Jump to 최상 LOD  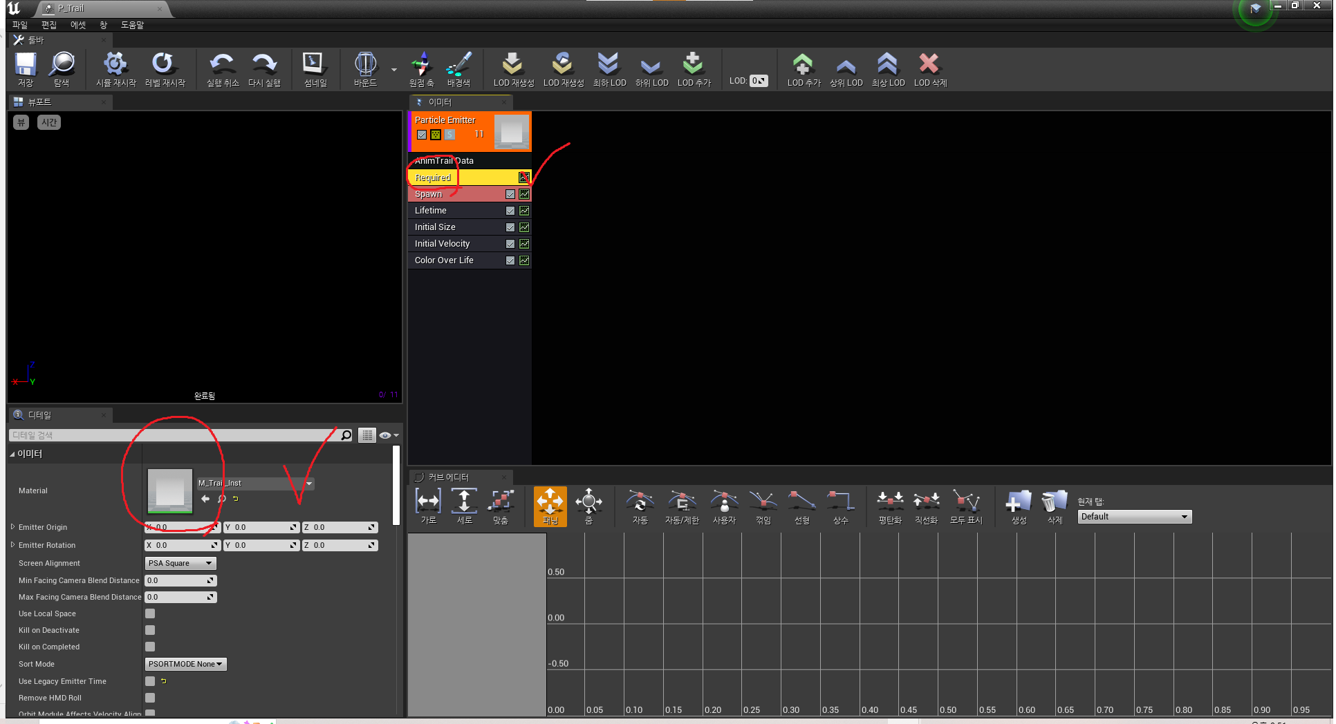coord(888,70)
